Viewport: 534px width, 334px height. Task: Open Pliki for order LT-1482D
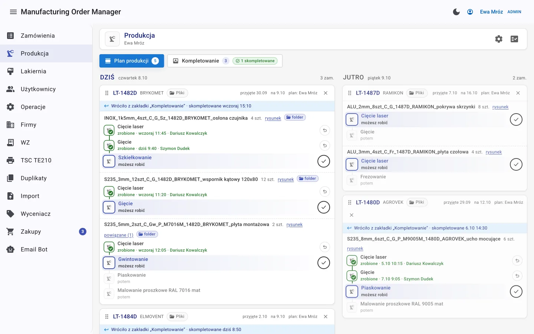tap(177, 93)
